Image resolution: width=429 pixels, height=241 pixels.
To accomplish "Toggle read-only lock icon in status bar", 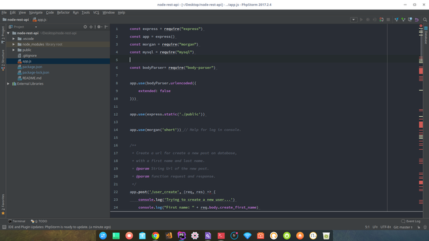I will (418, 227).
